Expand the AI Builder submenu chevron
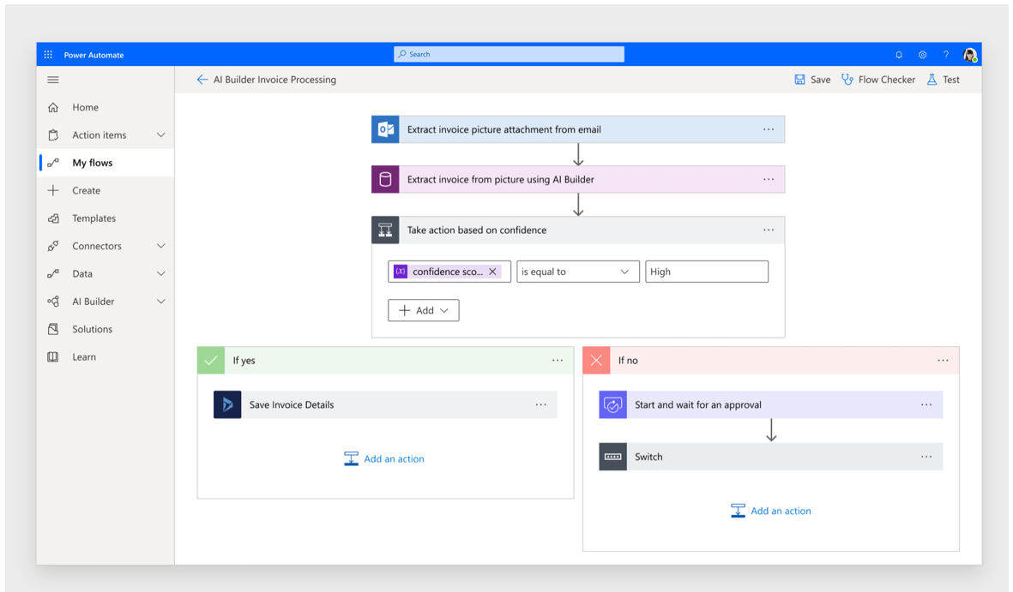1013x592 pixels. pos(161,302)
